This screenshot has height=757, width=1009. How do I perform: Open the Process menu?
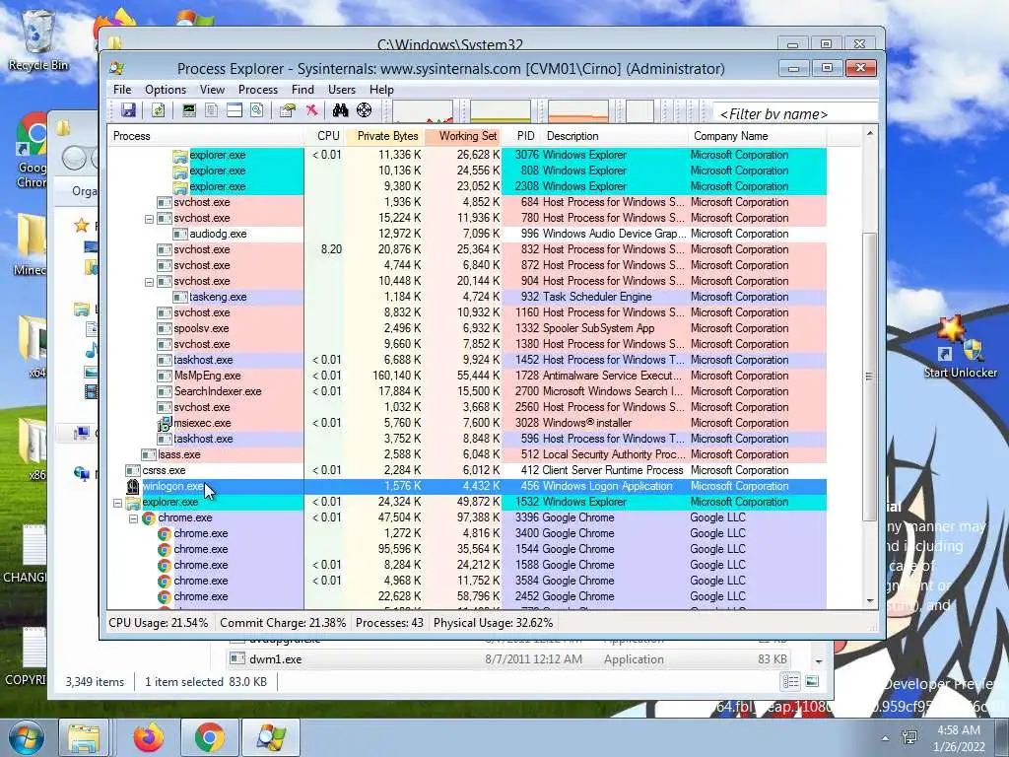point(258,90)
